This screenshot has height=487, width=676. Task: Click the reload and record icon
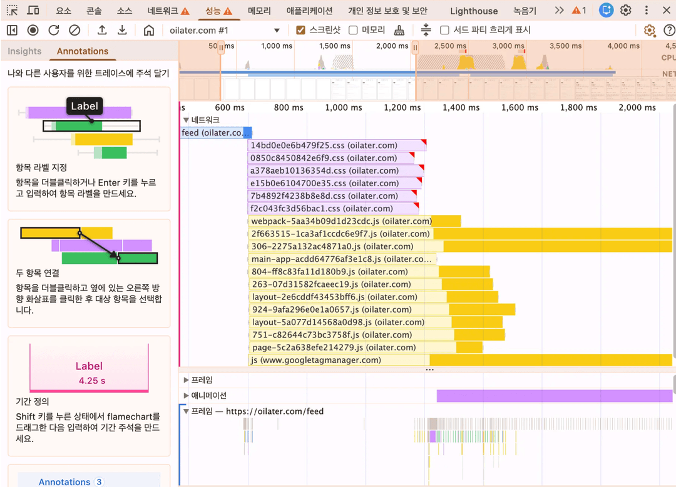[54, 31]
